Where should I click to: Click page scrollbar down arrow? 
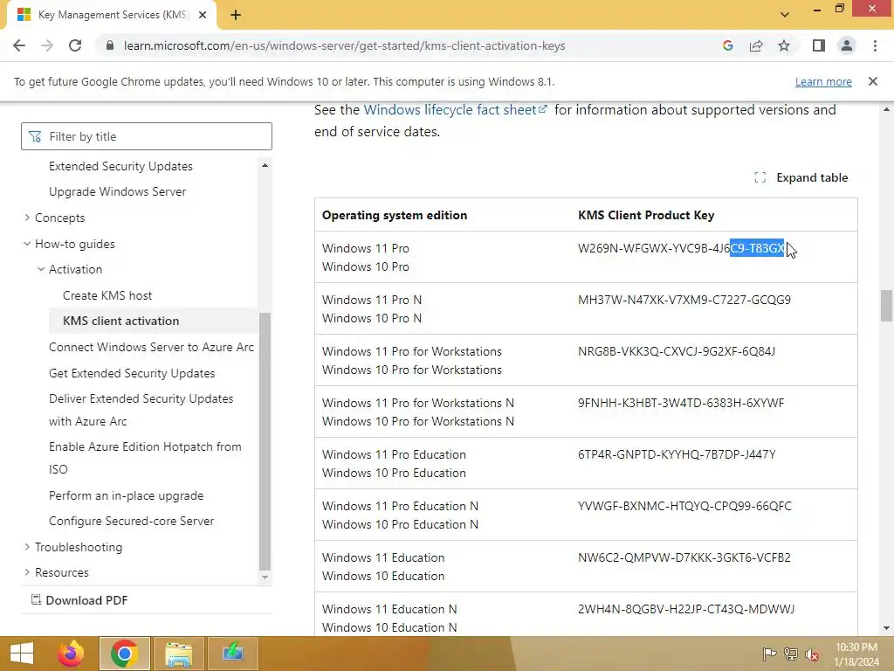[886, 628]
